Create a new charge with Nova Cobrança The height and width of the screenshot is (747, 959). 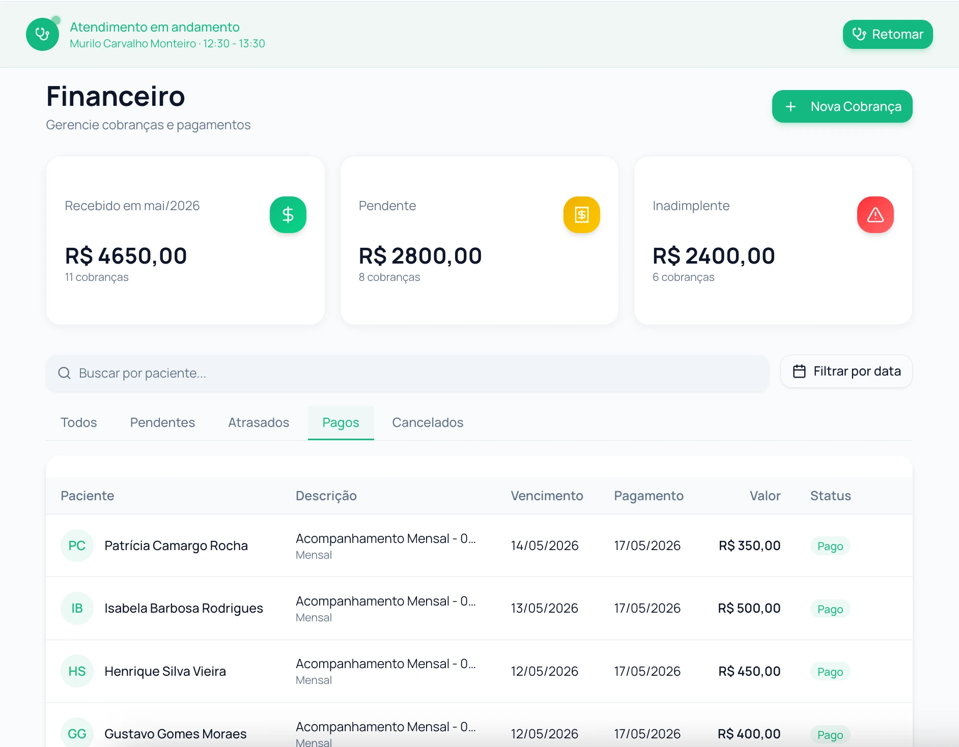pos(842,106)
